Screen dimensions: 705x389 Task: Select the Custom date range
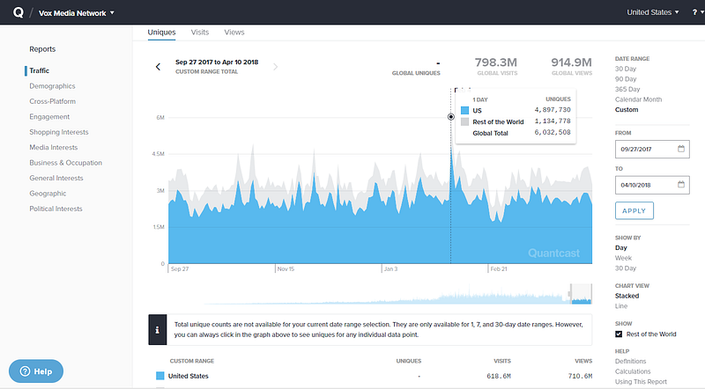point(627,110)
